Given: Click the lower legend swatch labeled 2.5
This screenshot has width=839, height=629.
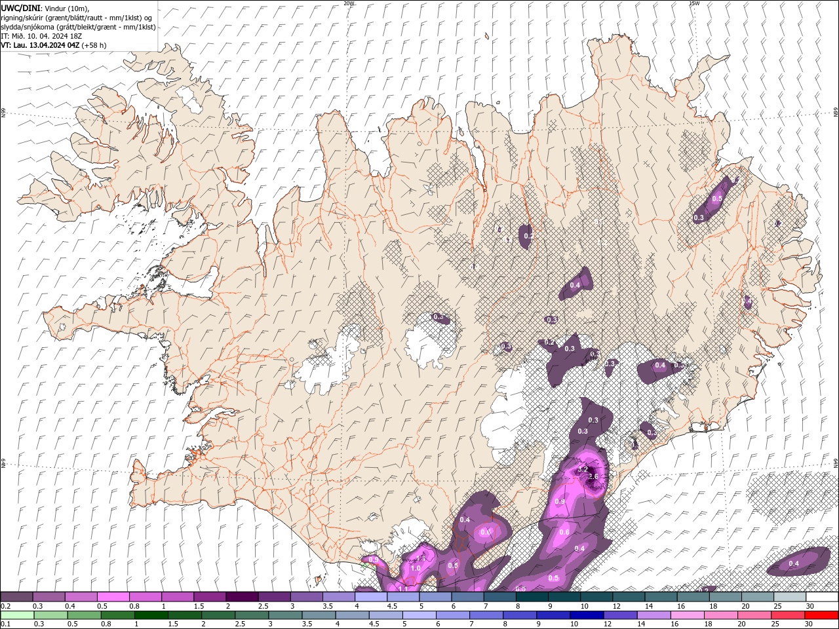Looking at the screenshot, I should pyautogui.click(x=251, y=615).
